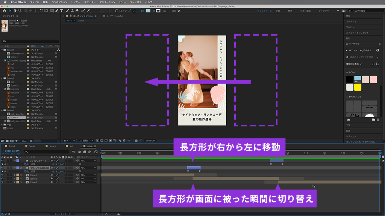Image resolution: width=385 pixels, height=216 pixels.
Task: Click the fill 塗り label in toolbar
Action: click(142, 11)
